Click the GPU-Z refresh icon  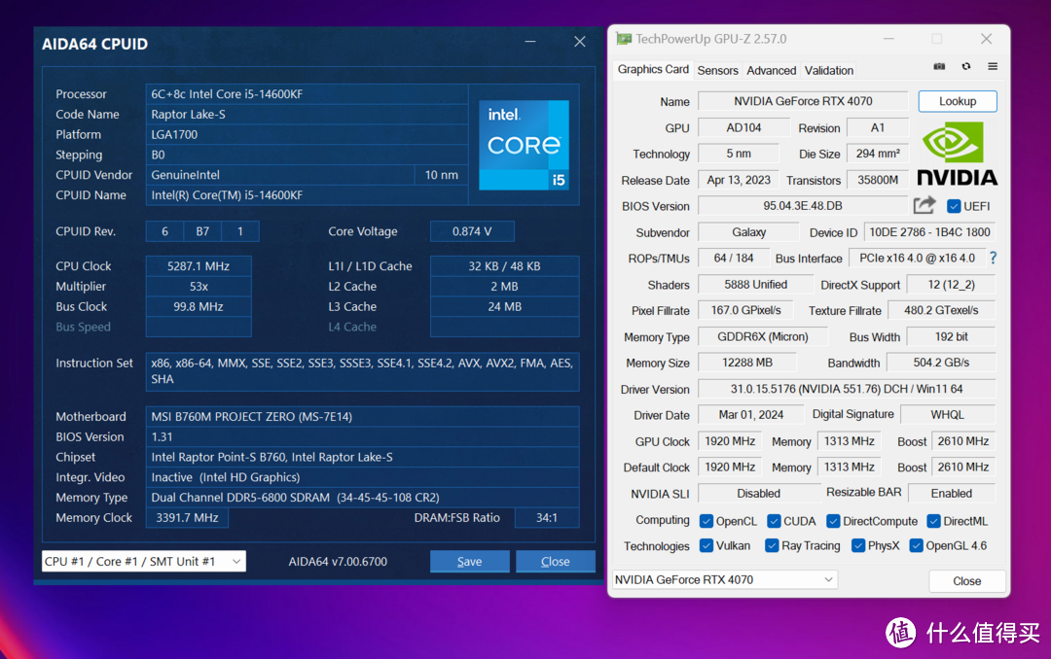pyautogui.click(x=966, y=66)
